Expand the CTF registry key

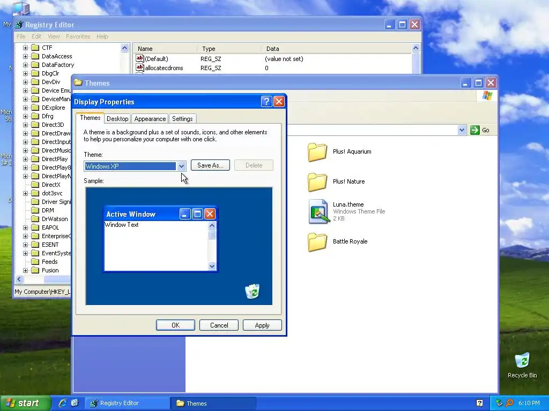[25, 48]
